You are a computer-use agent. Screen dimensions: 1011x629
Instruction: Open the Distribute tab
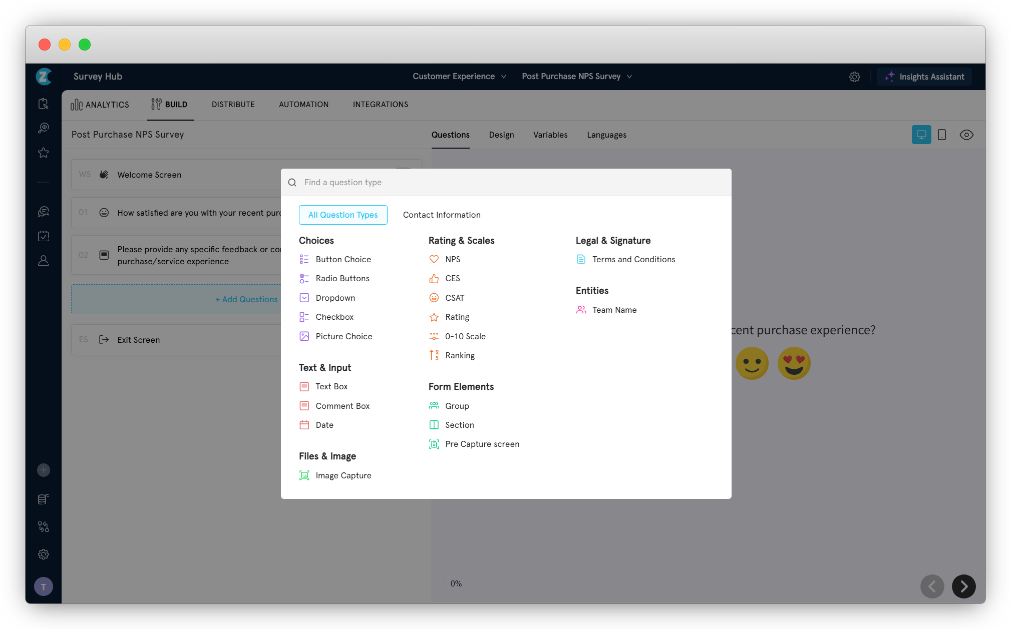point(233,105)
